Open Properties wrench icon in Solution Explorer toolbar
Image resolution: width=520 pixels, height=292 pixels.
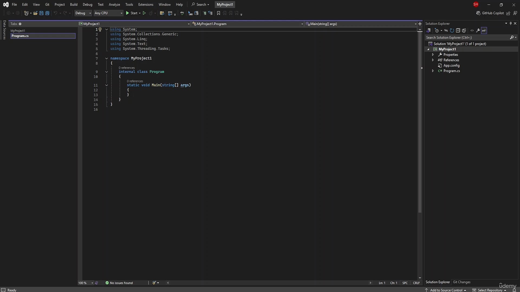tap(478, 31)
